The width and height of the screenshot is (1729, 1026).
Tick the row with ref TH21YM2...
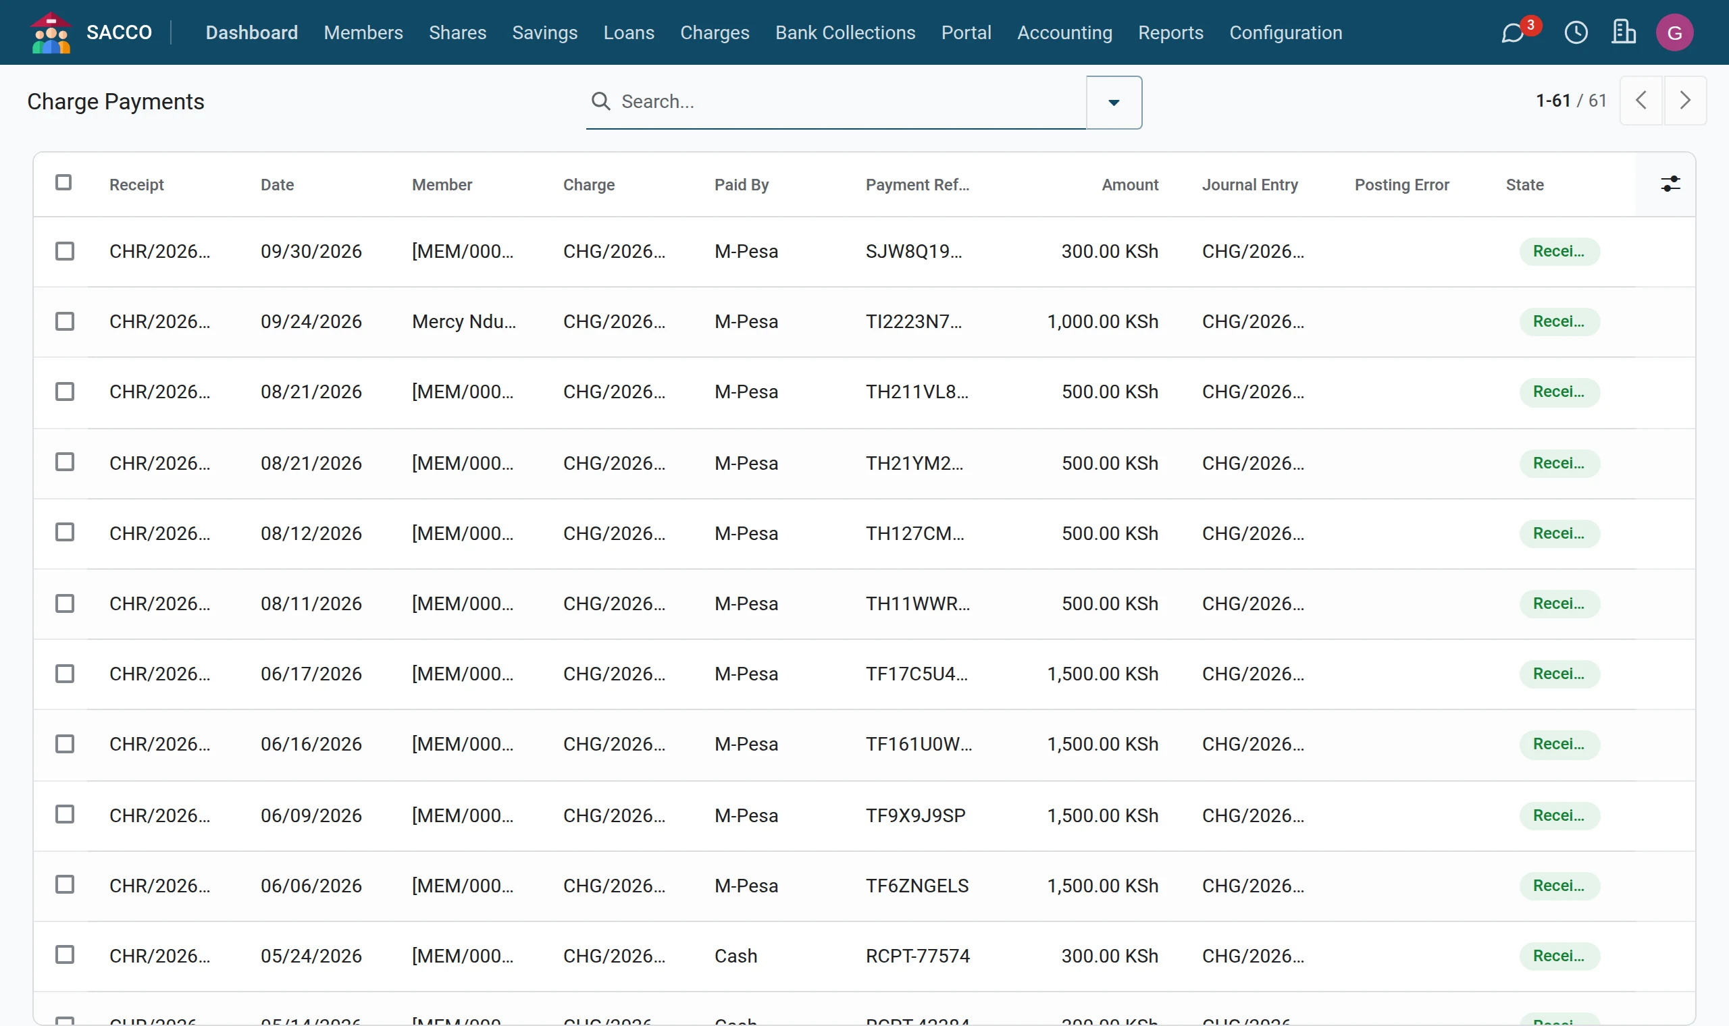(x=65, y=462)
